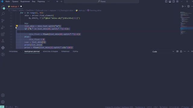Open the Explorer view in the activity bar
The height and width of the screenshot is (108, 193).
click(3, 7)
